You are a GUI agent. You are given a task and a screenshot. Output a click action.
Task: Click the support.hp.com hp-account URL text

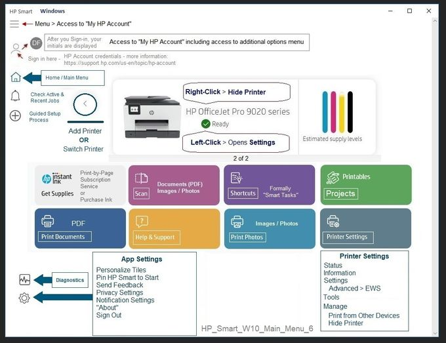(120, 63)
